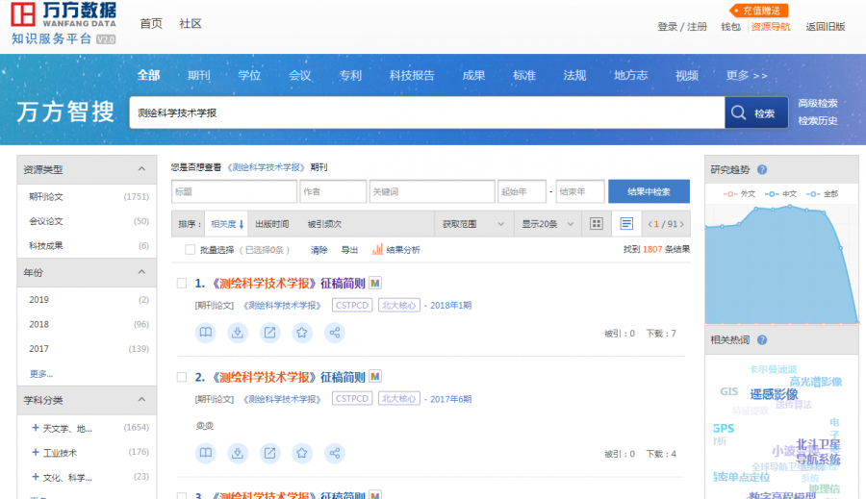Switch to the detailed list view icon
The image size is (866, 499).
626,224
